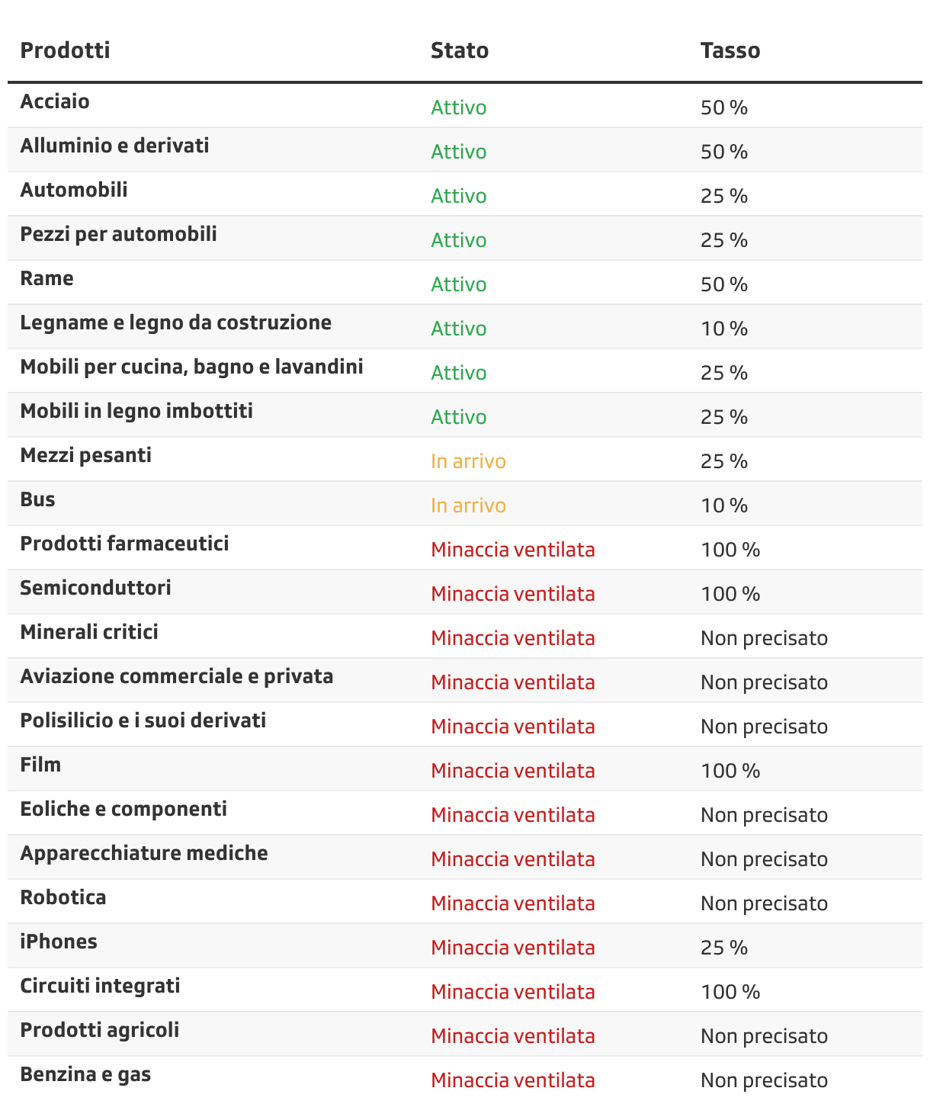The height and width of the screenshot is (1107, 930).
Task: Click Non precisato rate for Aviazione
Action: tap(764, 682)
